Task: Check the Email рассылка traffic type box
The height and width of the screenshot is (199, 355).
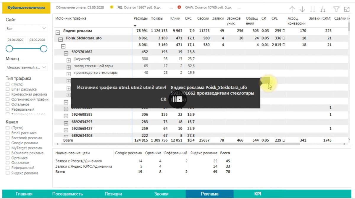Action: [8, 89]
